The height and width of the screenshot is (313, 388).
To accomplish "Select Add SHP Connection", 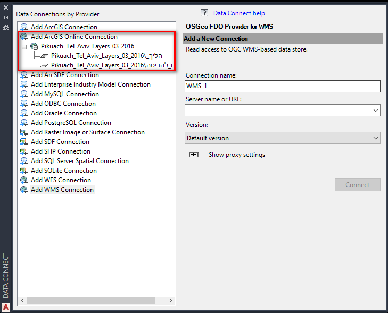I will click(x=60, y=151).
